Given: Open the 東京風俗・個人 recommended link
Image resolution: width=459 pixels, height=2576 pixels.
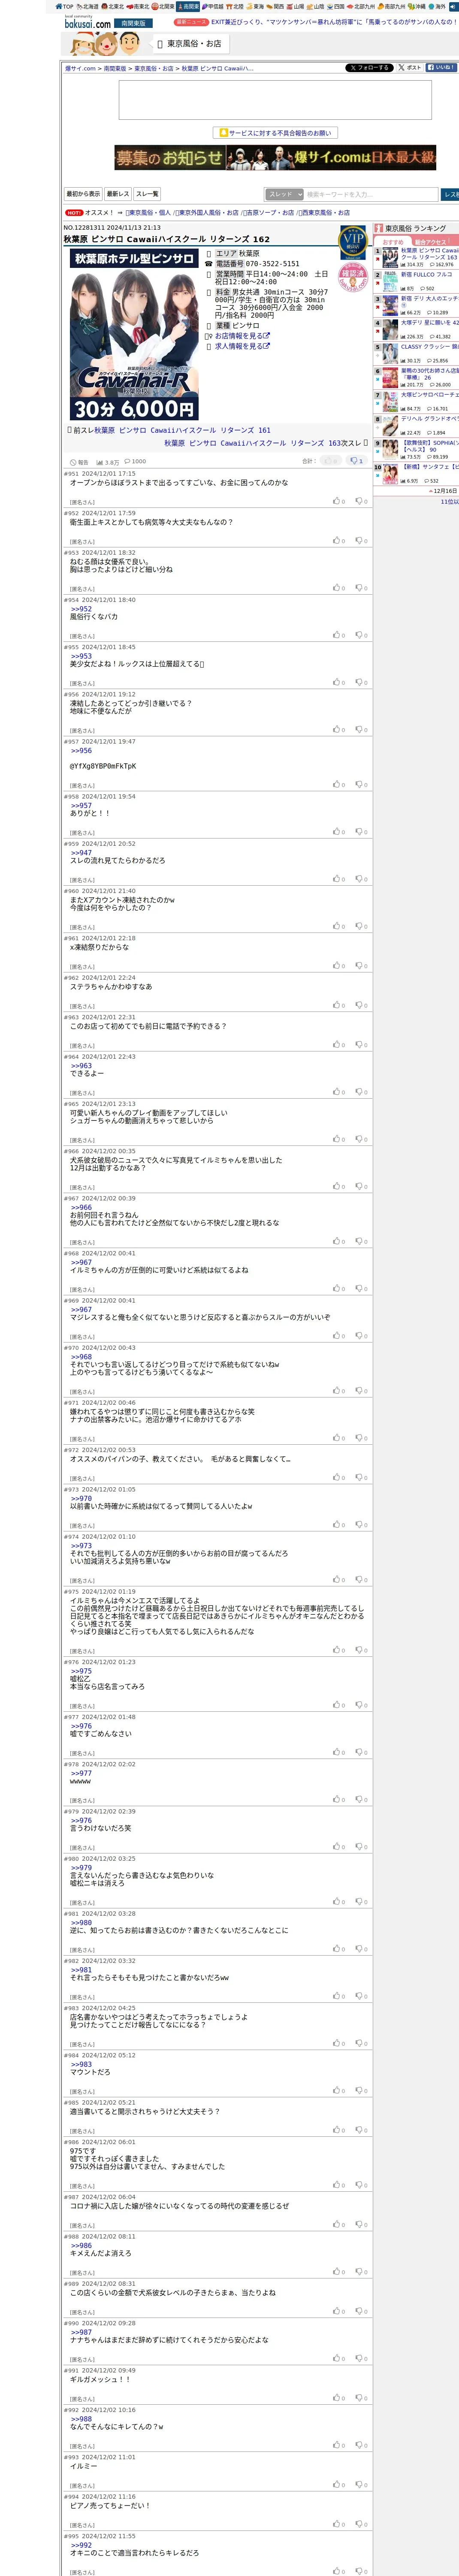Looking at the screenshot, I should [x=148, y=213].
